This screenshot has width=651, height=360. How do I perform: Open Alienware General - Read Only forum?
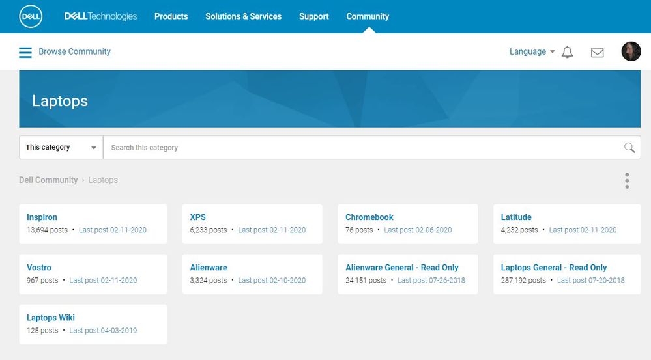[x=402, y=267]
